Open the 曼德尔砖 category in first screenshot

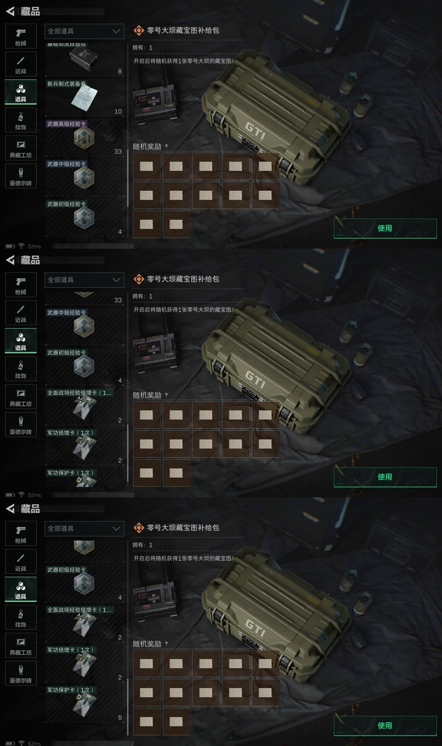pyautogui.click(x=21, y=176)
